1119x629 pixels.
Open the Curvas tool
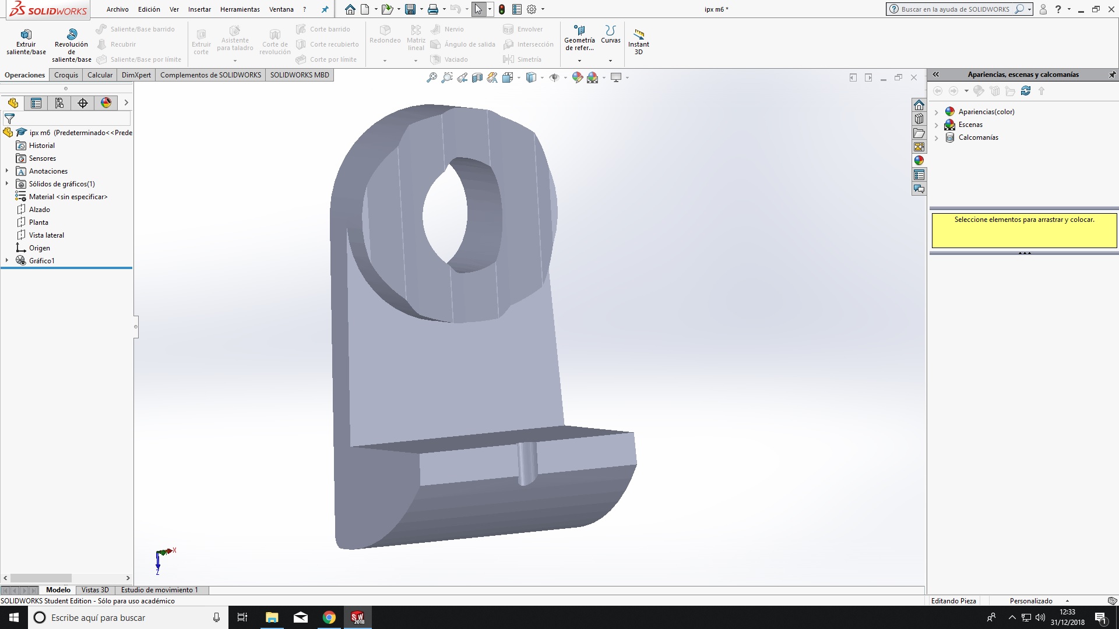[611, 35]
